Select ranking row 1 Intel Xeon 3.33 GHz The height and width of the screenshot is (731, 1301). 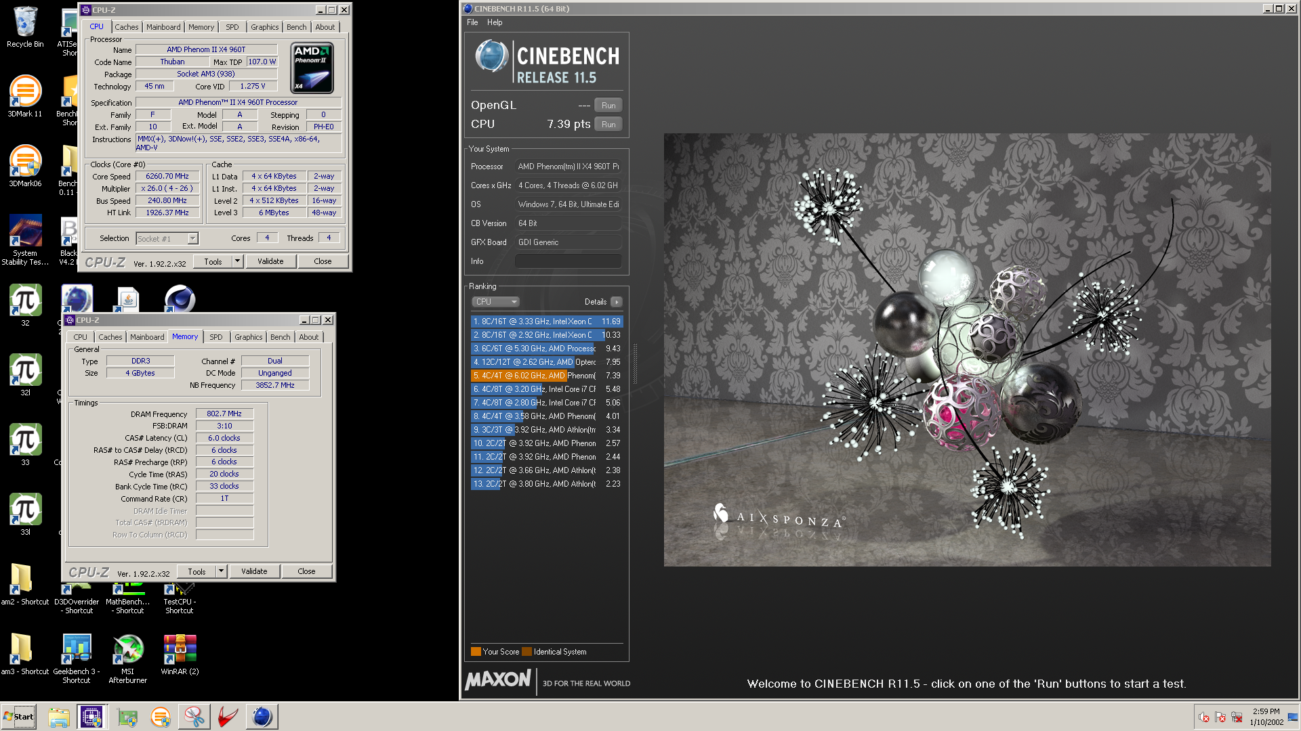coord(547,322)
